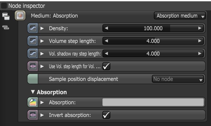The image size is (211, 126).
Task: Open the Absorption medium type dropdown
Action: point(180,16)
